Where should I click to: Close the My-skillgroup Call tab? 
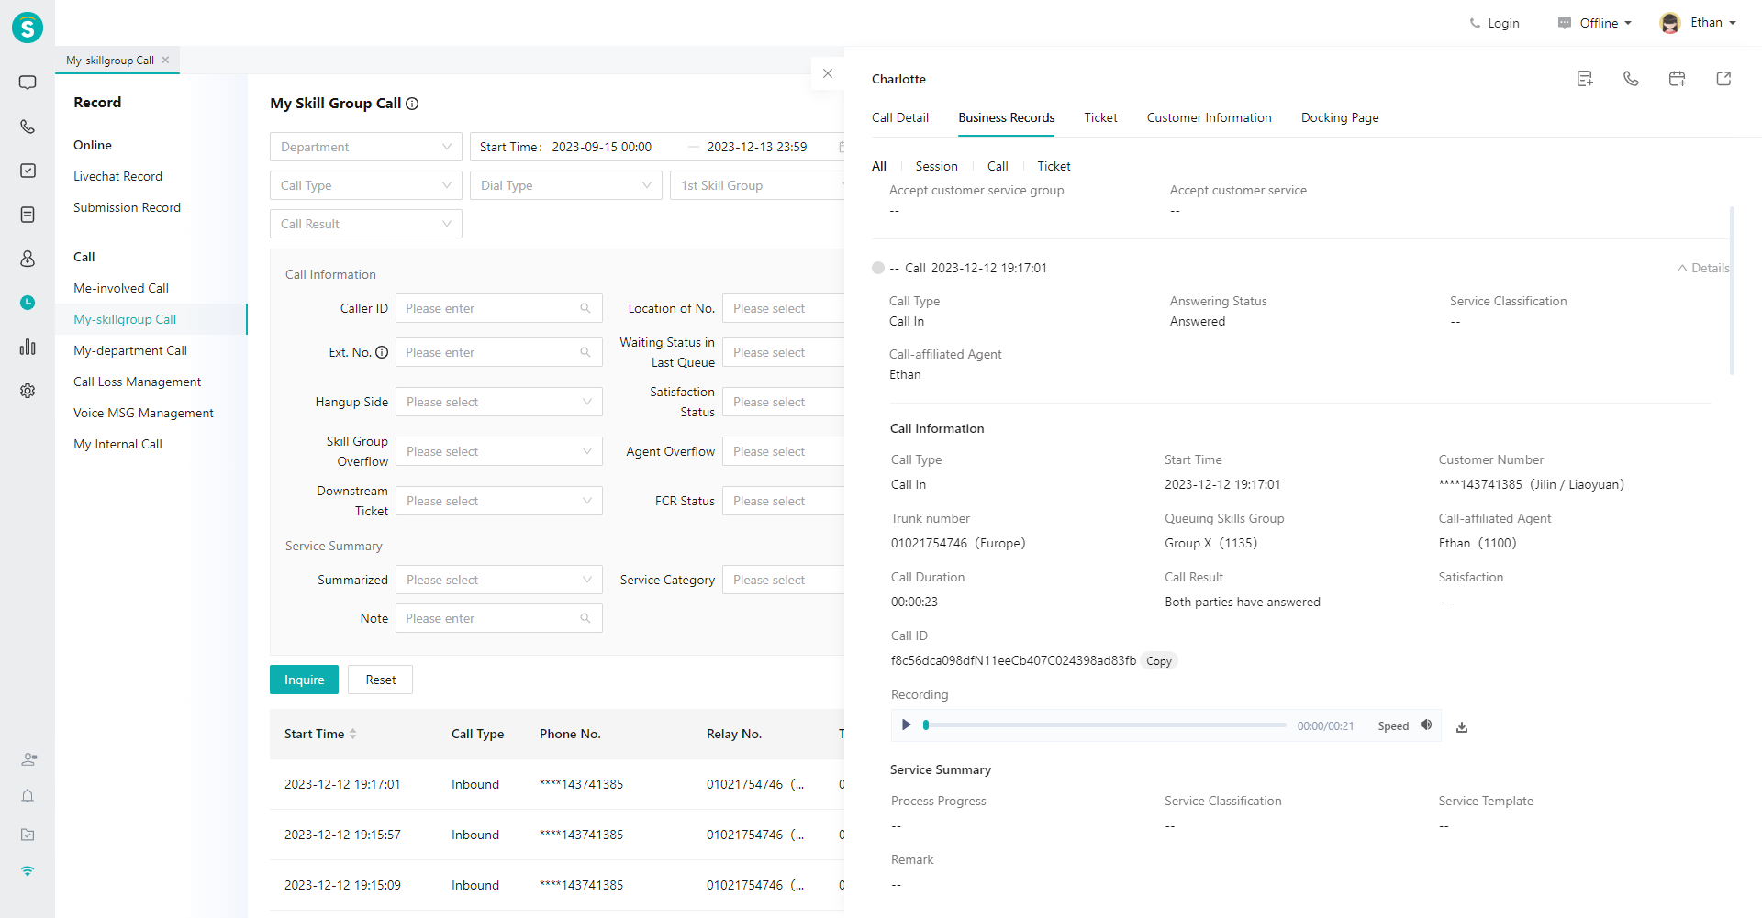166,60
